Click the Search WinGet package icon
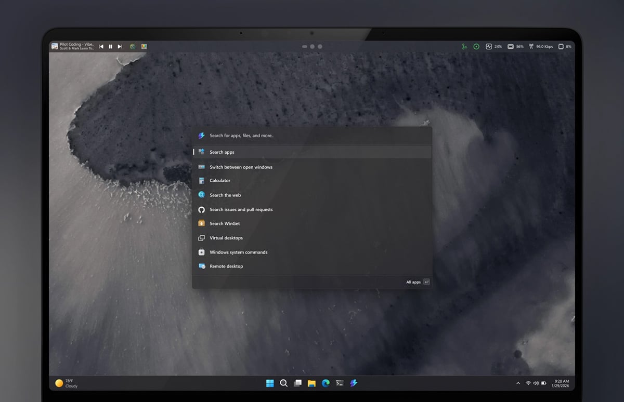This screenshot has width=624, height=402. tap(201, 223)
